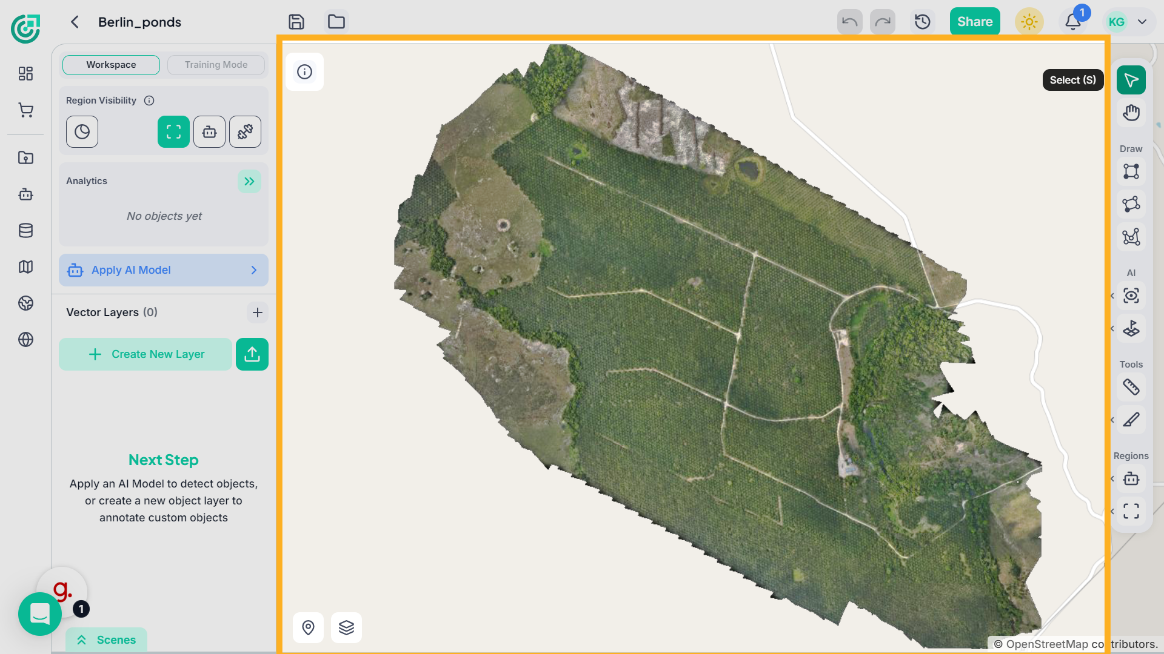The height and width of the screenshot is (654, 1164).
Task: Open the AI models robot icon in sidebar
Action: click(x=25, y=194)
